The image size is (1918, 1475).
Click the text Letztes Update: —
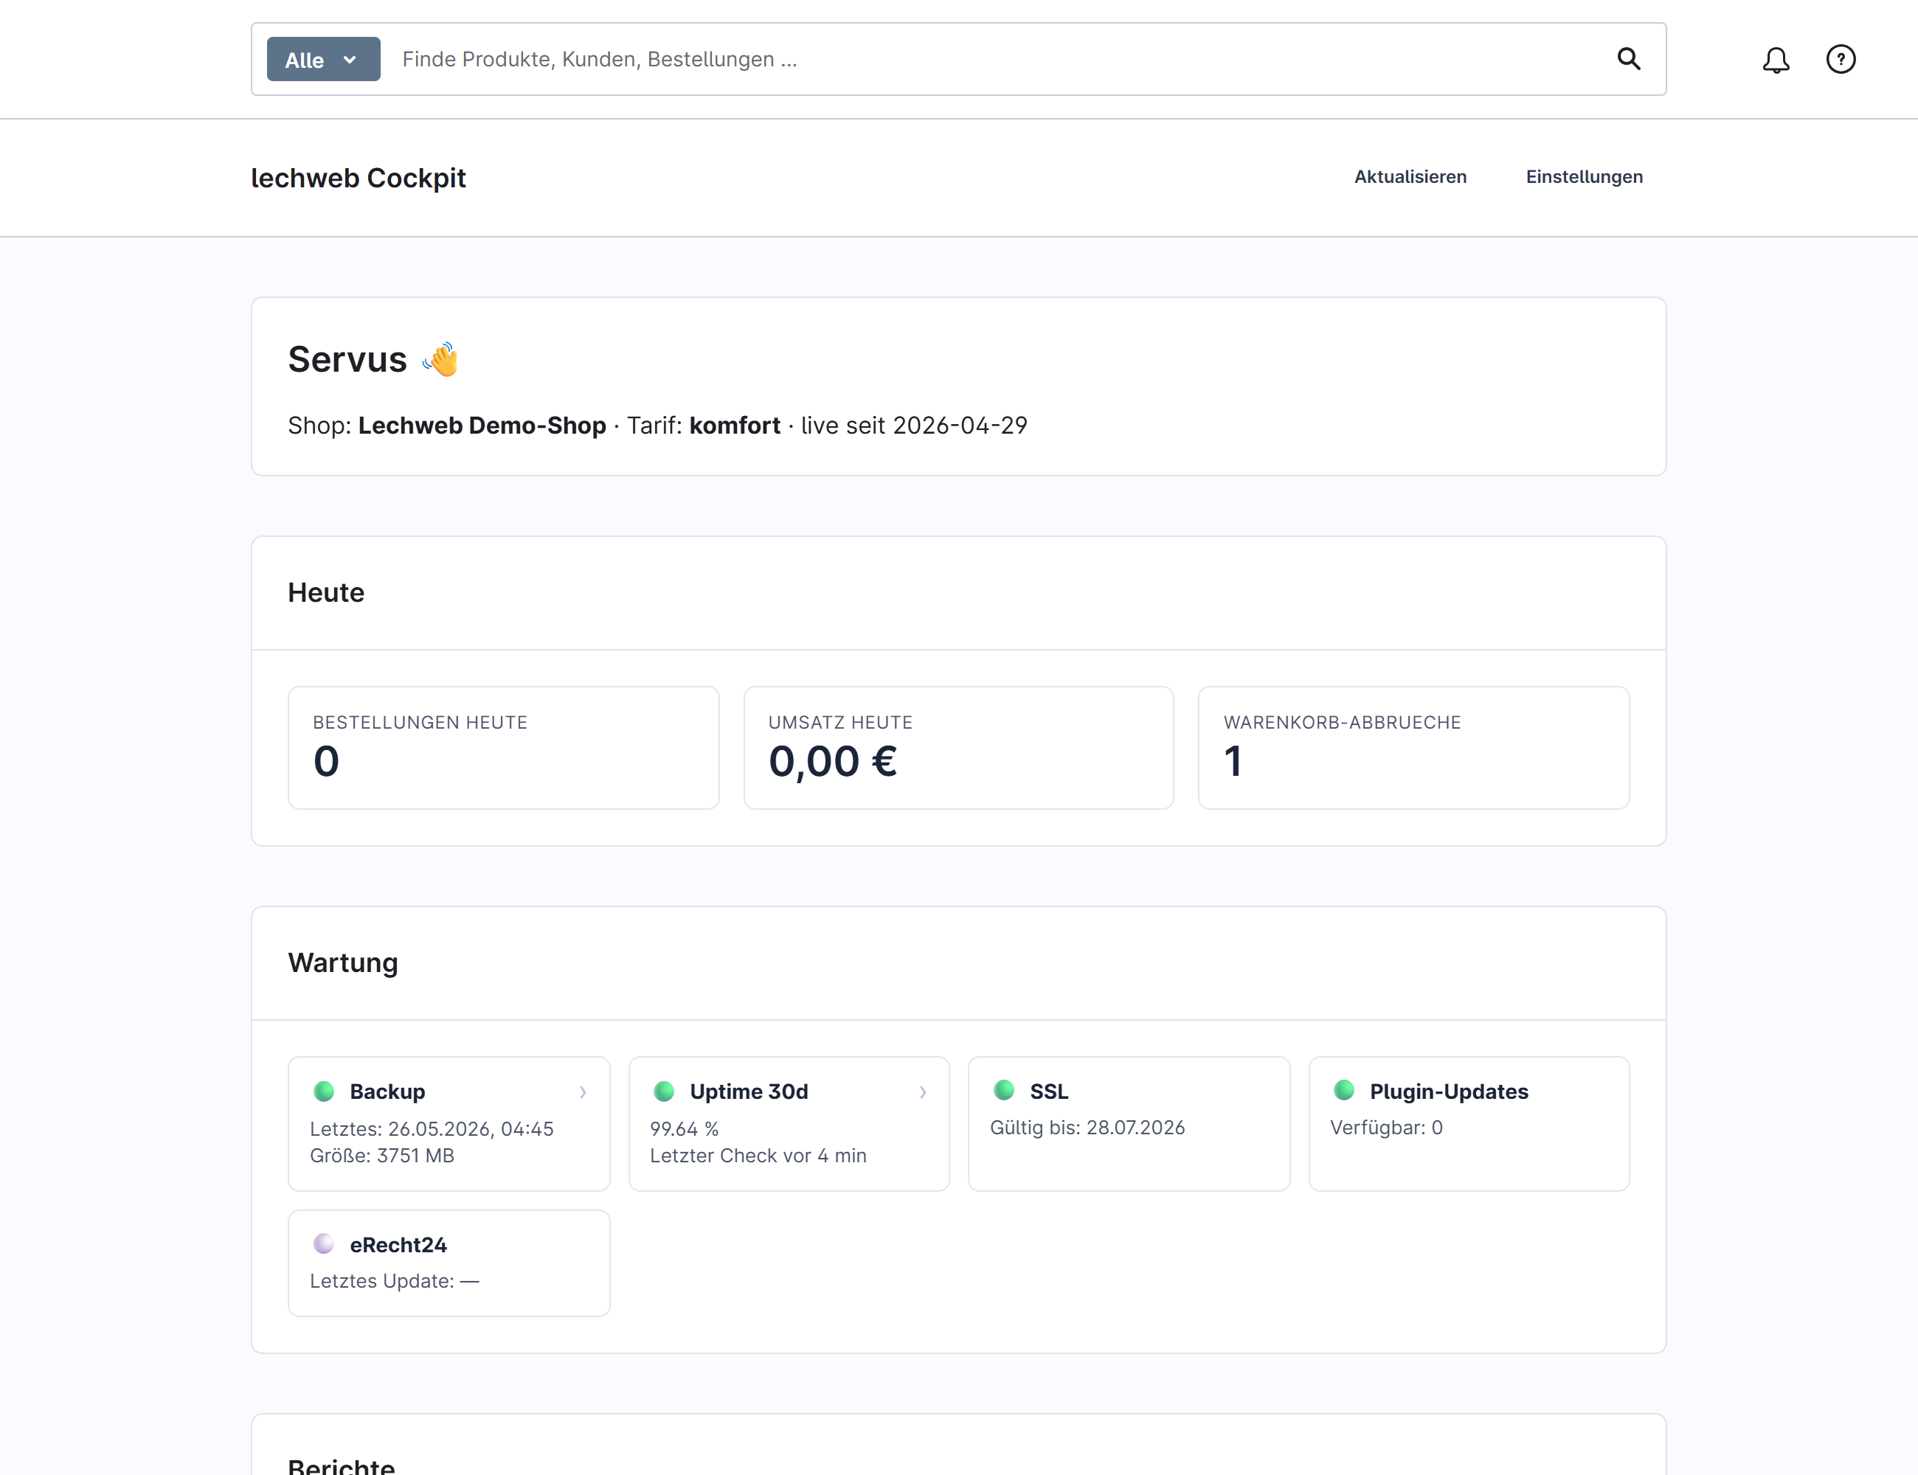[395, 1282]
